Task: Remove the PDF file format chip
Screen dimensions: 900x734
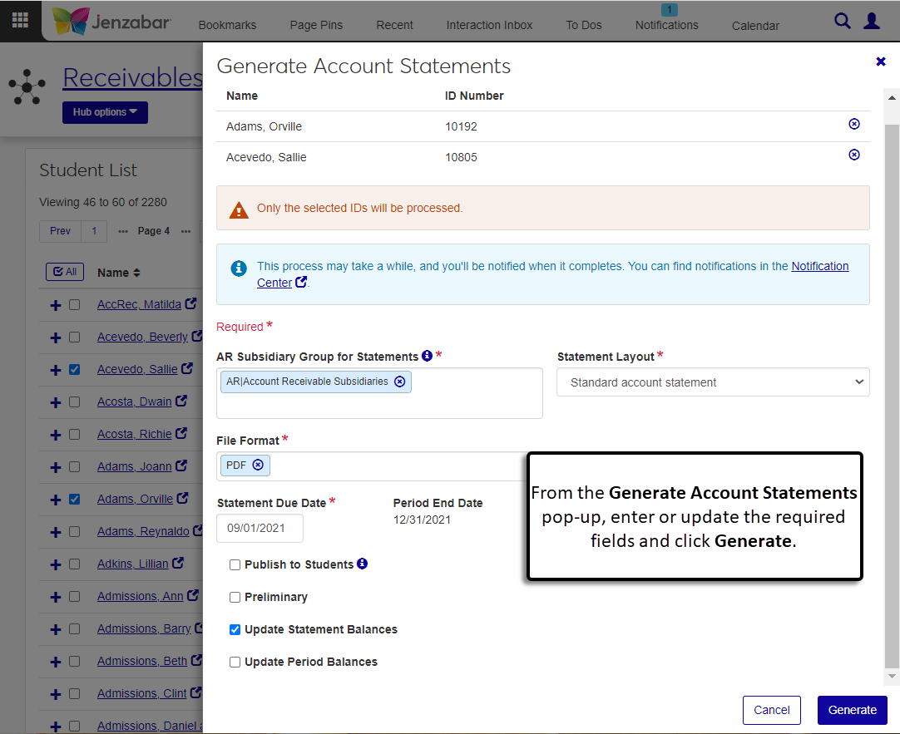Action: 258,466
